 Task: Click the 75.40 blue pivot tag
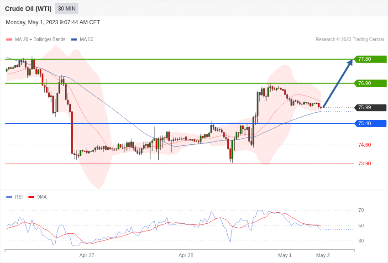click(x=370, y=123)
